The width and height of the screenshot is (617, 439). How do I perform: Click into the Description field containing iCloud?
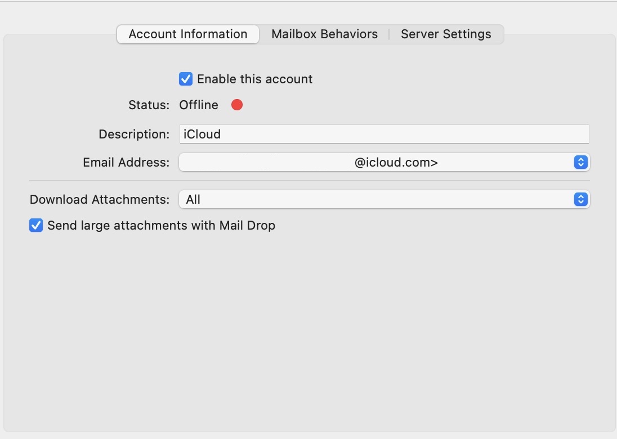[384, 135]
